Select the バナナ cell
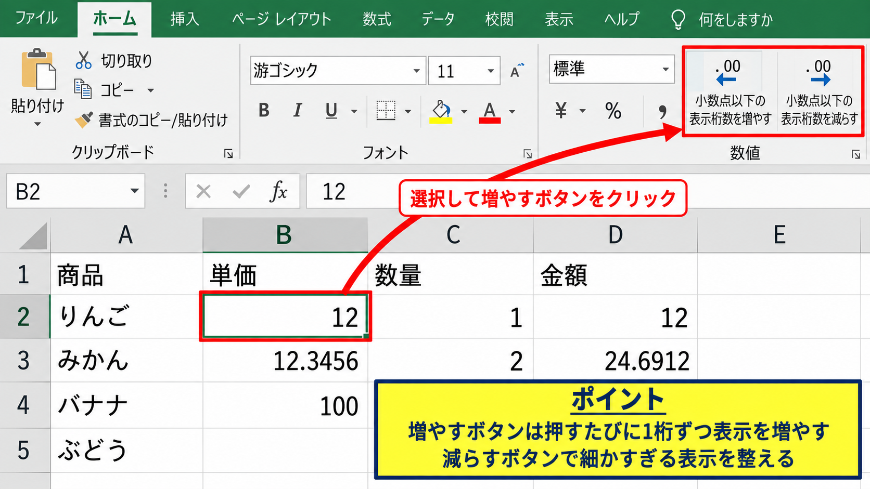 126,405
